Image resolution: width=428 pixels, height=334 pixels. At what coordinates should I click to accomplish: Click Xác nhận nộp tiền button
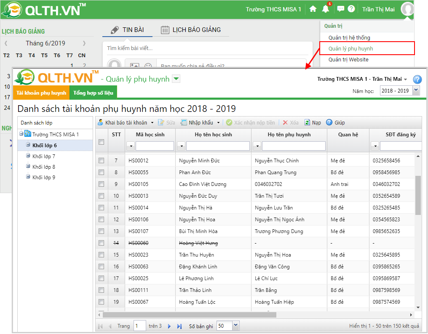click(251, 123)
